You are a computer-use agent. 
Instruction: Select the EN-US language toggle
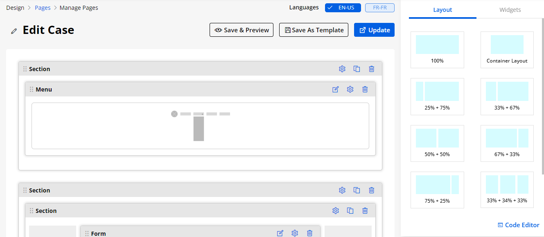pyautogui.click(x=343, y=8)
